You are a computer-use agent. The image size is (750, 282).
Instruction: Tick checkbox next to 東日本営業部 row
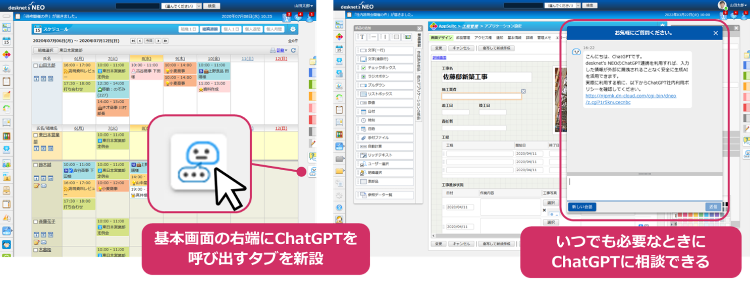coord(35,135)
